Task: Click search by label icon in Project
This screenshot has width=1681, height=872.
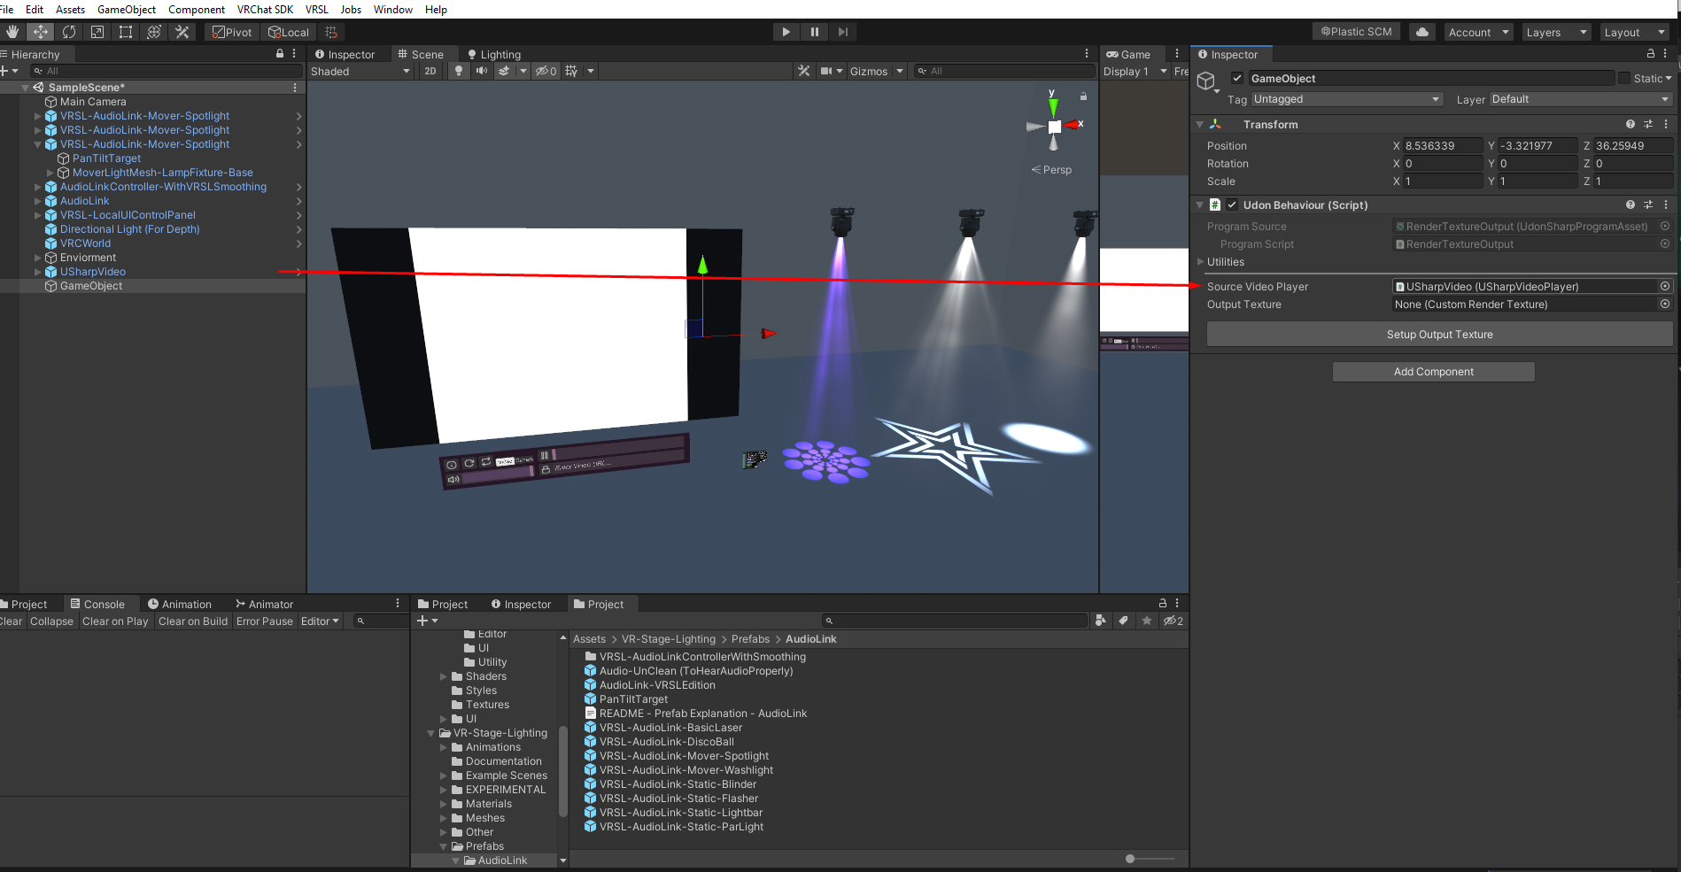Action: click(1124, 621)
